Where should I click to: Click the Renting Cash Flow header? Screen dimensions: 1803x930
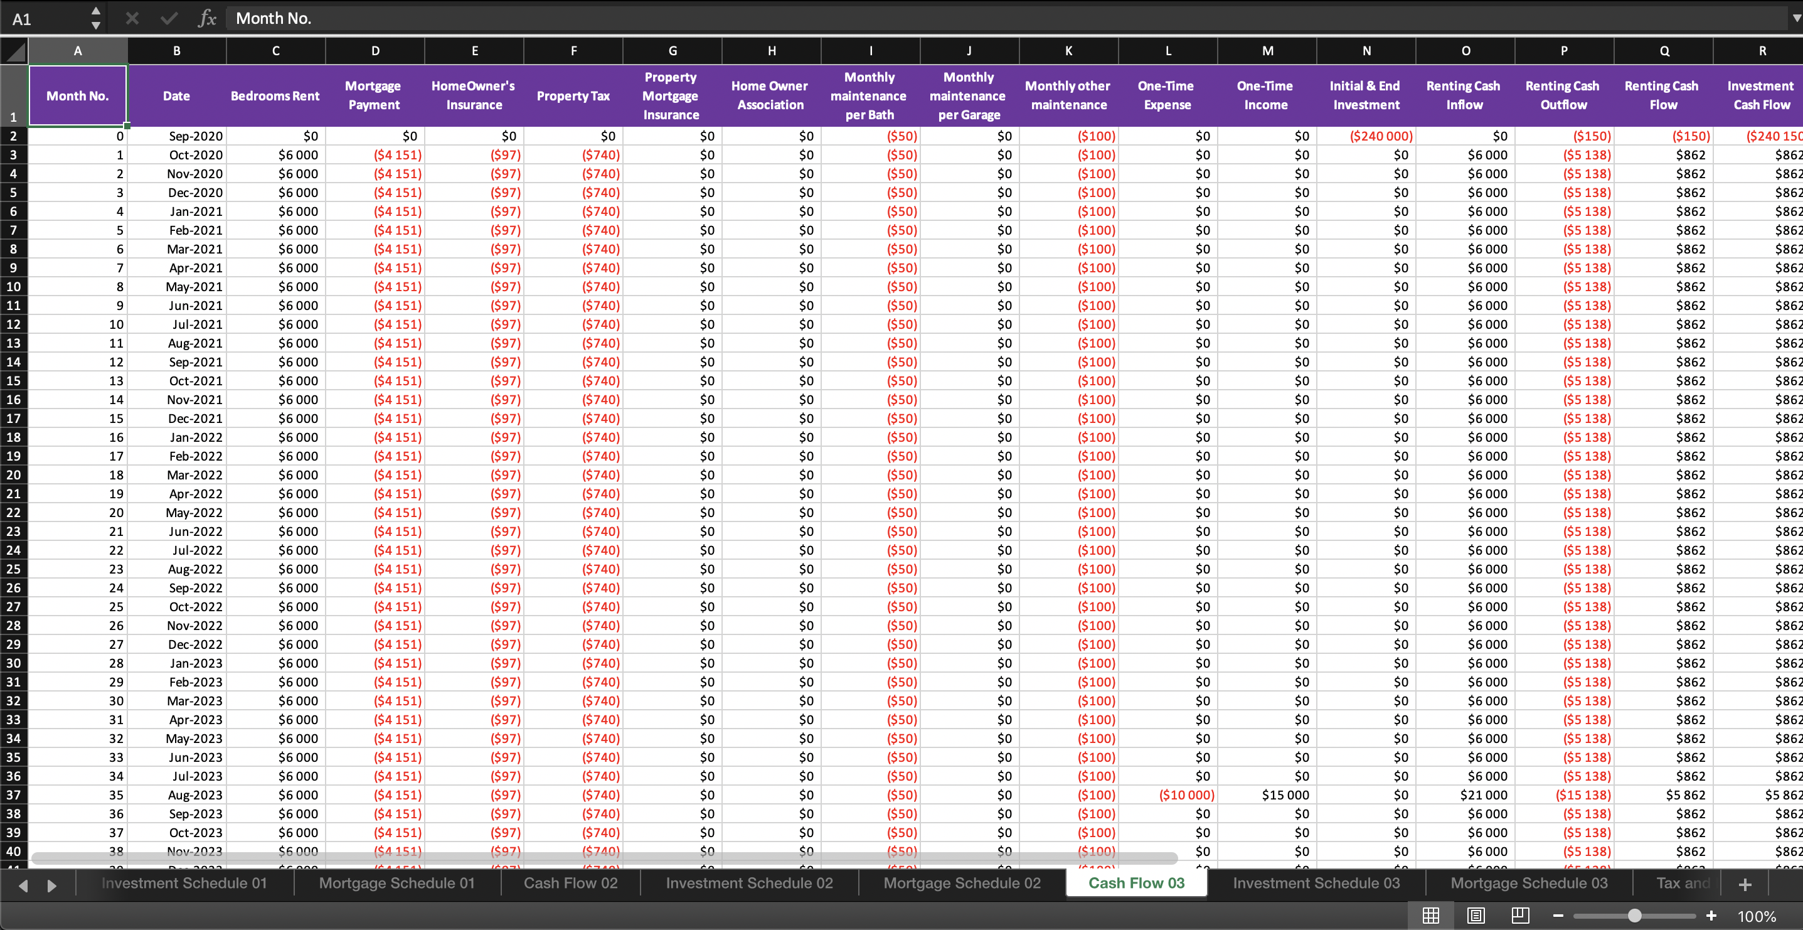click(1663, 96)
